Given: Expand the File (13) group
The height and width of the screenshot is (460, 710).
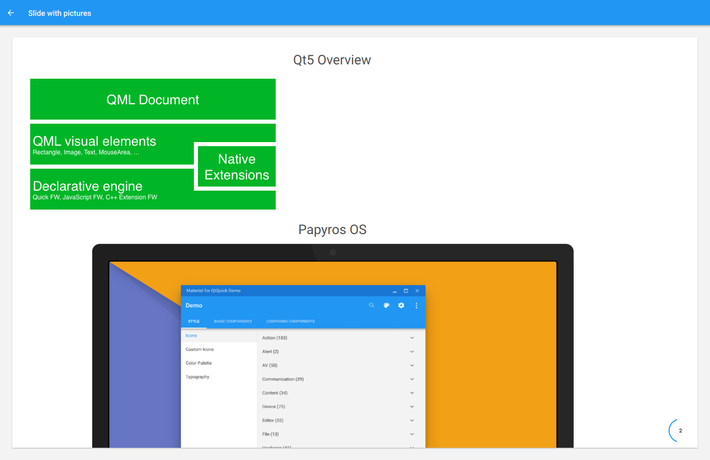Looking at the screenshot, I should [x=412, y=434].
